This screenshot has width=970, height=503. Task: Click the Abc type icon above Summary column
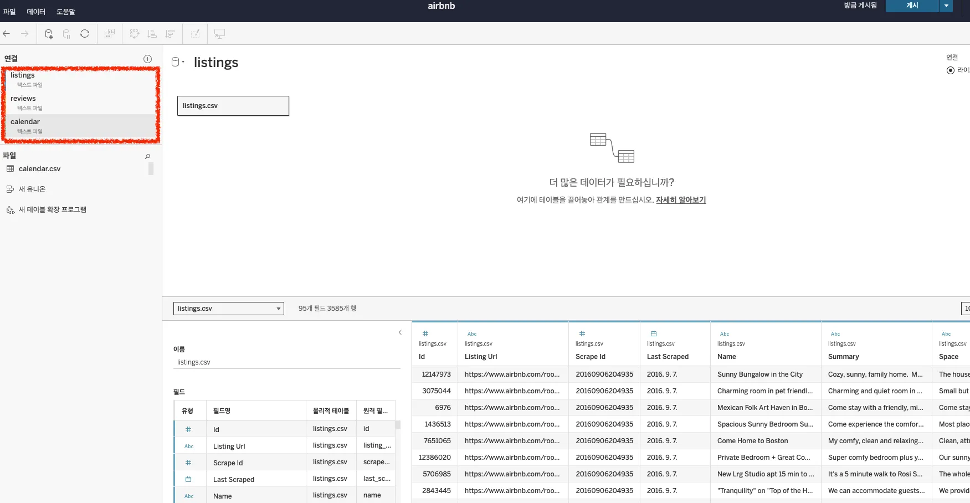coord(835,333)
